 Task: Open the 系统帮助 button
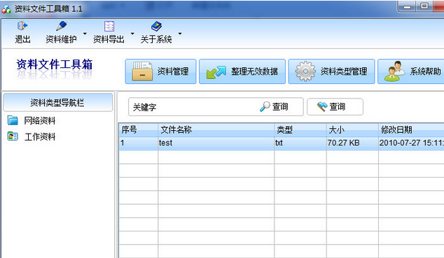tap(411, 71)
